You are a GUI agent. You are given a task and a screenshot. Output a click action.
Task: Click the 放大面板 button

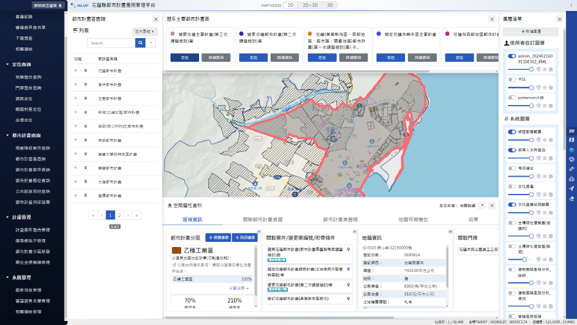point(144,32)
